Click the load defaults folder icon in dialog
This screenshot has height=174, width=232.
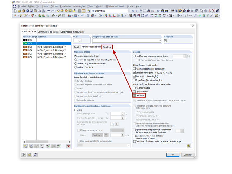point(30,155)
